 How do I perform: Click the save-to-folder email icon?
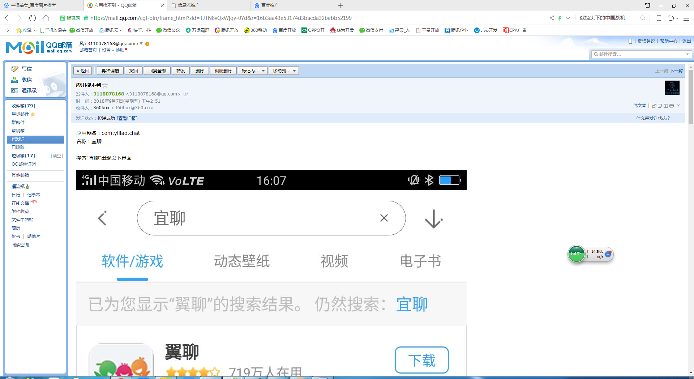665,106
